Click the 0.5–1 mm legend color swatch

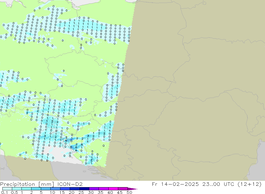[17, 189]
